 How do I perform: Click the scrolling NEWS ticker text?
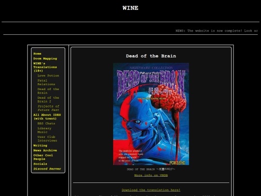point(217,31)
